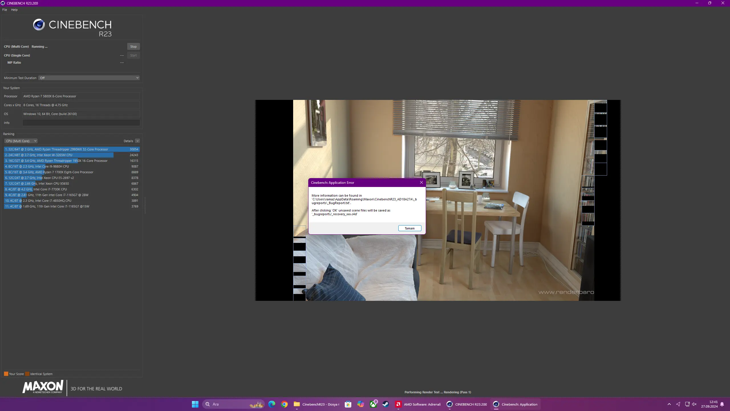
Task: Click the Cores x GHz field
Action: pos(81,105)
